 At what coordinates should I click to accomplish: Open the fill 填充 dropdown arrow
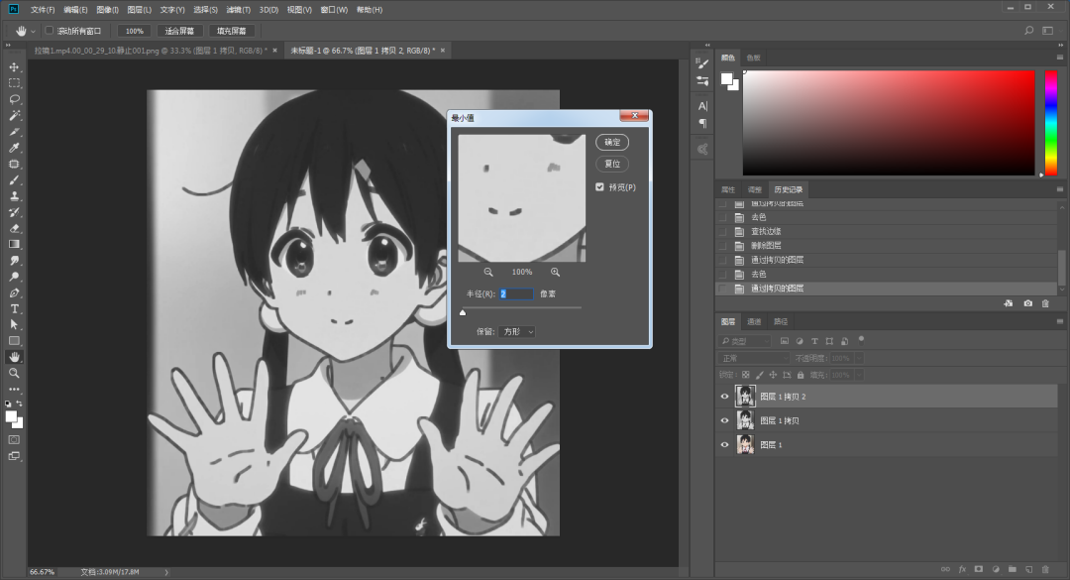[x=859, y=375]
